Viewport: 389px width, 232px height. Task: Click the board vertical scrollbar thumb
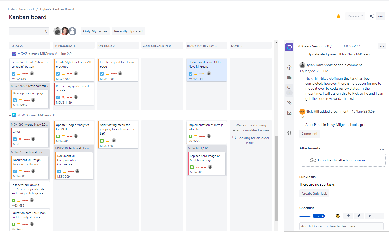276,178
